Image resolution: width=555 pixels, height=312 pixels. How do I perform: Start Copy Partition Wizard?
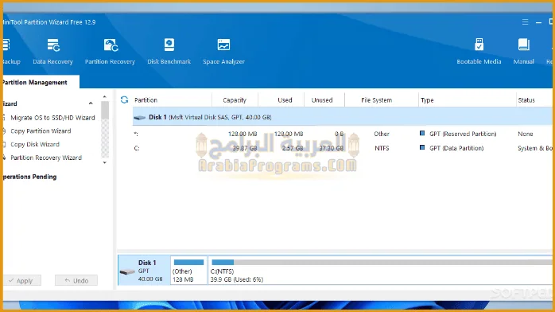point(41,131)
